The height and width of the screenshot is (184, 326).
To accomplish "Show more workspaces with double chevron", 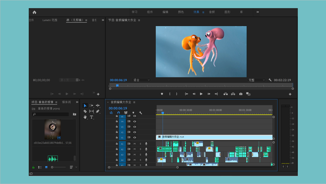I will (258, 12).
